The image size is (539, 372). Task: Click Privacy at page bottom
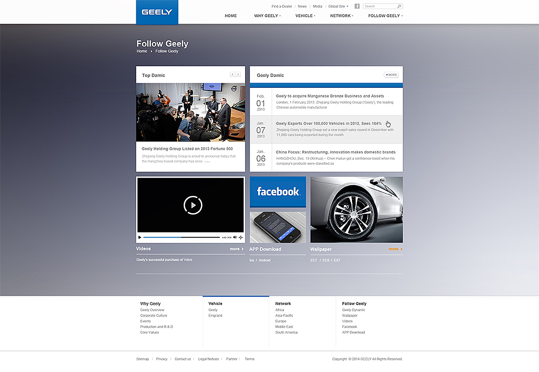(x=162, y=359)
